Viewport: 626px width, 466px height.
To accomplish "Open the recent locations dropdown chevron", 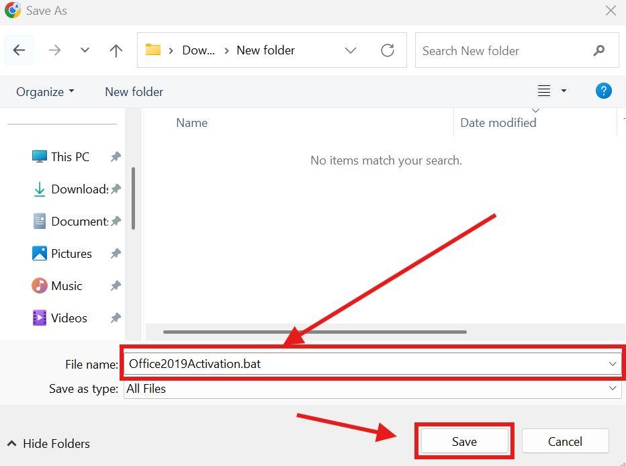I will (85, 50).
